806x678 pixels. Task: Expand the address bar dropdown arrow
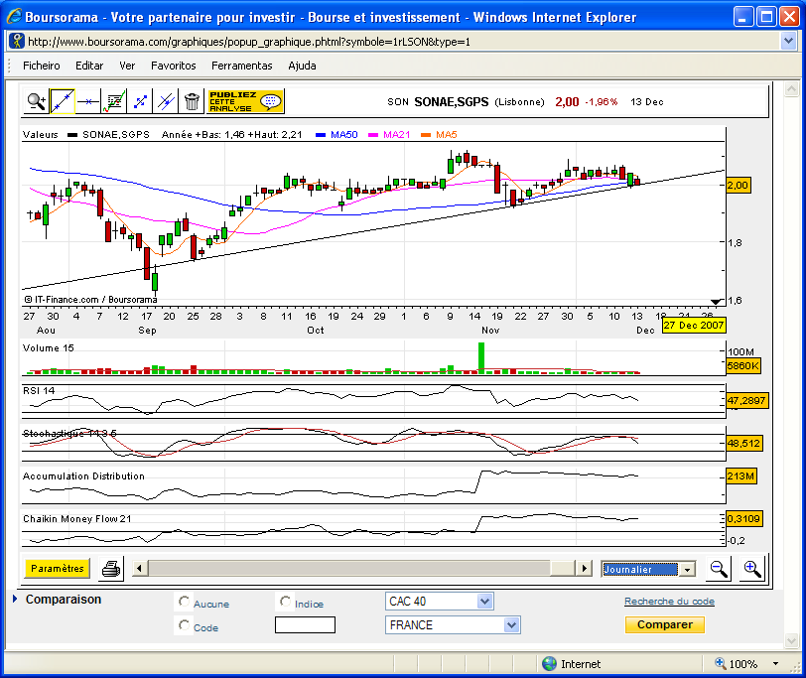pyautogui.click(x=788, y=41)
